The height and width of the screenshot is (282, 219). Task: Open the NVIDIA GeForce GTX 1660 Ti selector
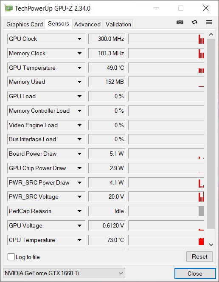click(64, 273)
